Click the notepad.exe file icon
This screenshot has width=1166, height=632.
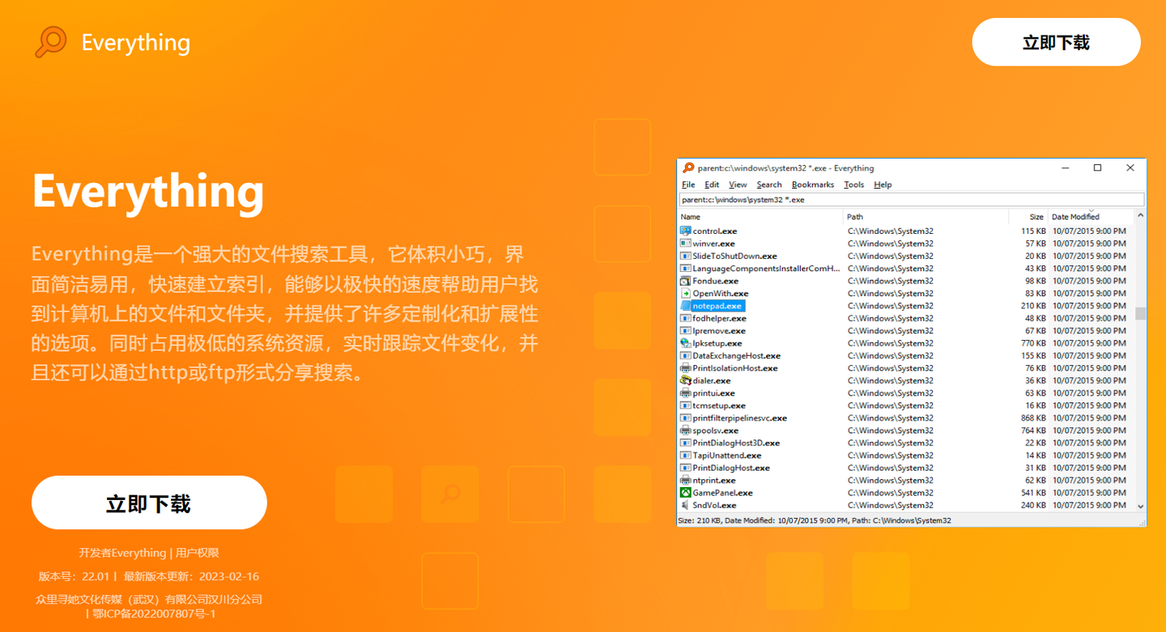coord(686,306)
